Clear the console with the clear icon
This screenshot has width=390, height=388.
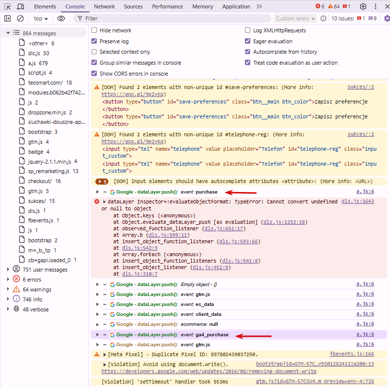click(20, 18)
